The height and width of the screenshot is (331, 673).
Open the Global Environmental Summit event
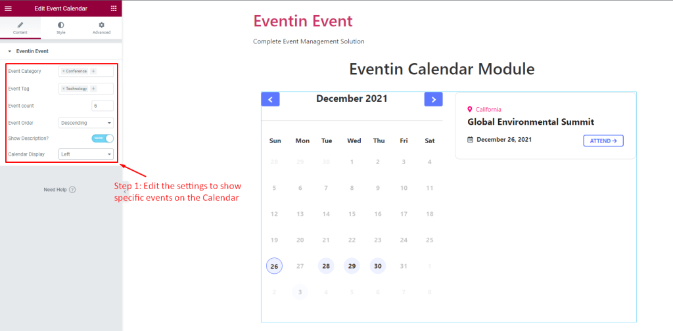531,122
